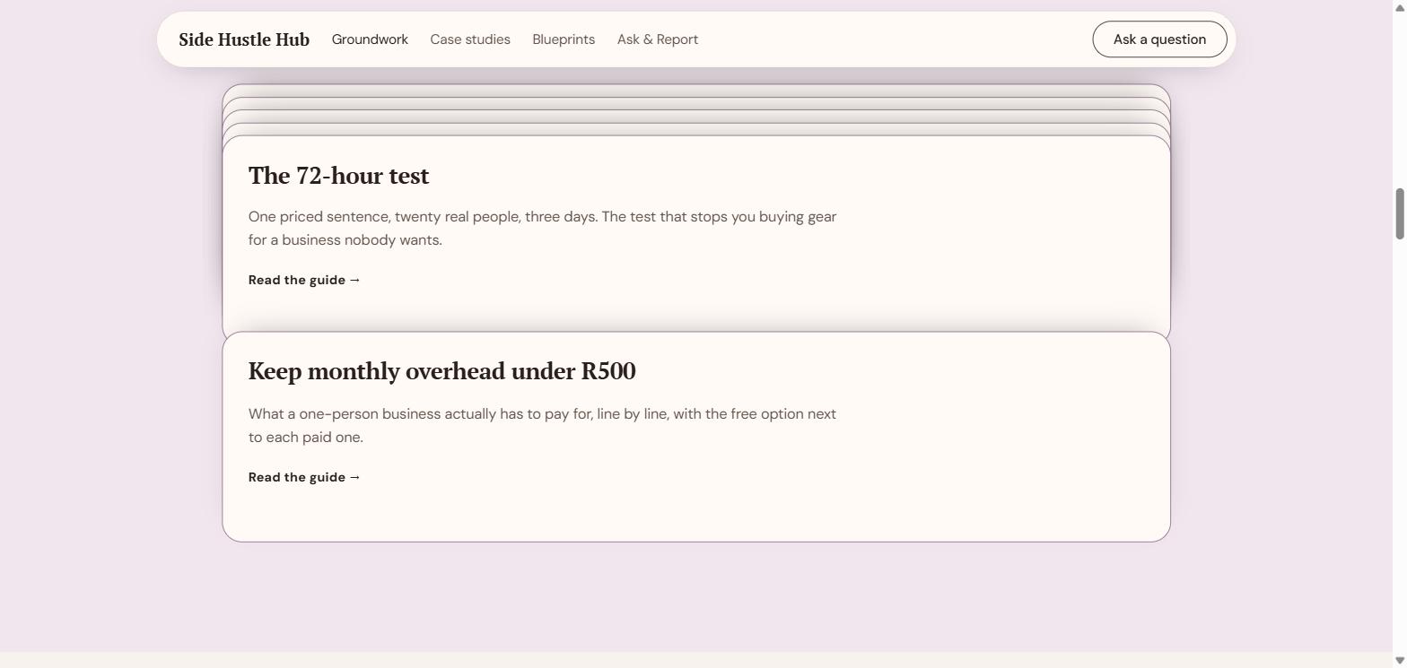Read the guide for The 72-hour test
This screenshot has height=668, width=1407.
pos(304,280)
